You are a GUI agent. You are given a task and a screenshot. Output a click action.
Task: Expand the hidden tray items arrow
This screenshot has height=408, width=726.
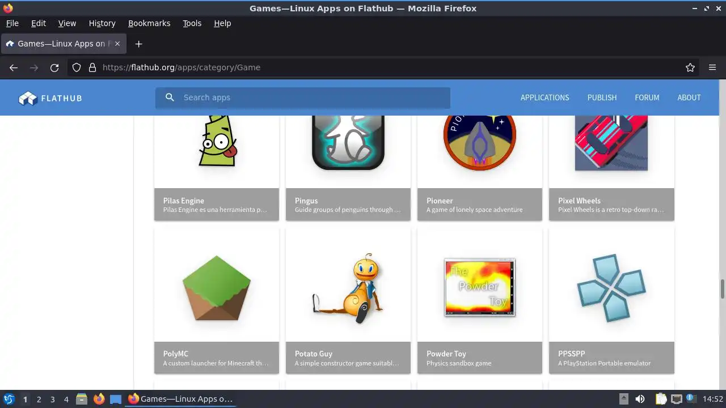pos(623,399)
